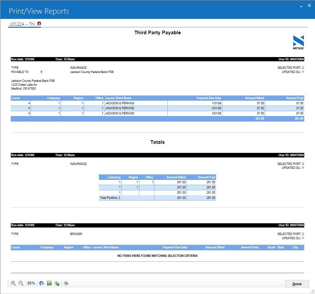Click the Done button

tap(297, 284)
